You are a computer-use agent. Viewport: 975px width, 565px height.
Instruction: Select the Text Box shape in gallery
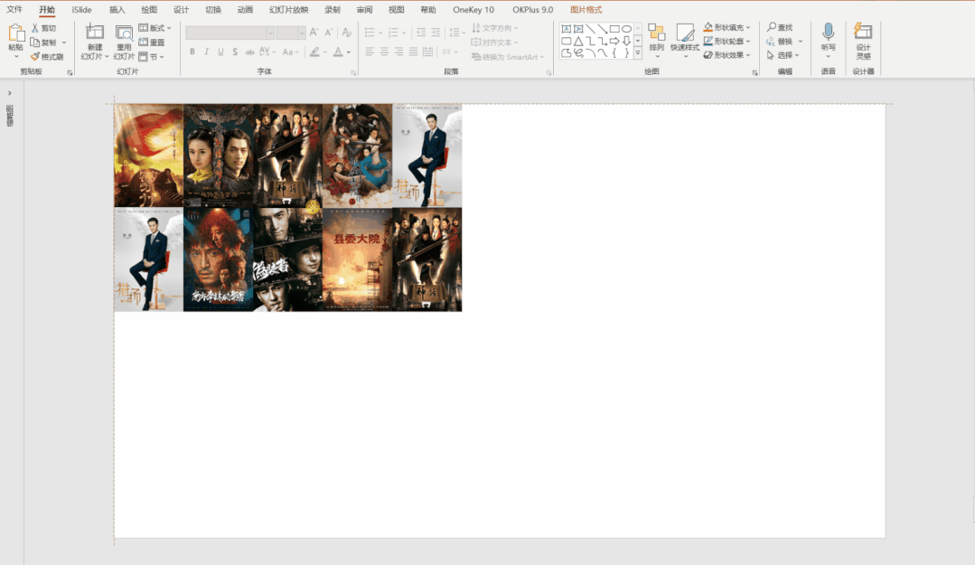[x=567, y=29]
